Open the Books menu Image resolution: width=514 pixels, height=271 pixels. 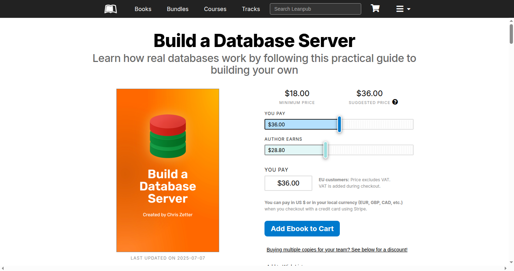click(143, 9)
